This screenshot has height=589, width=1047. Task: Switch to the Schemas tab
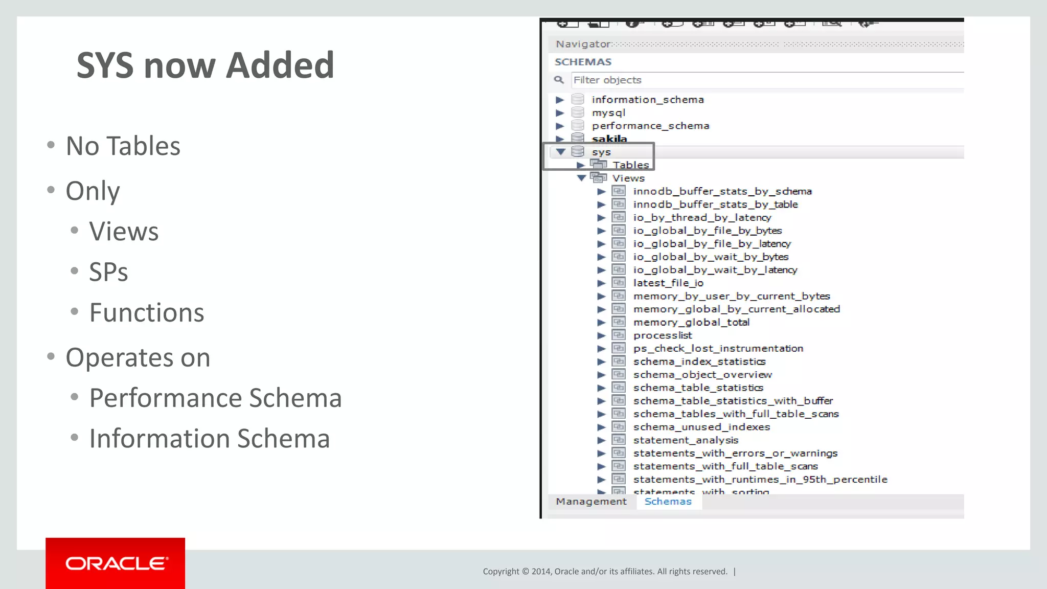pyautogui.click(x=668, y=502)
